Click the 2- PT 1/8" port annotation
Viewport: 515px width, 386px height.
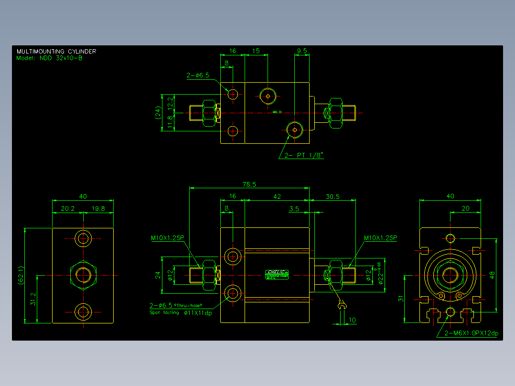click(304, 155)
